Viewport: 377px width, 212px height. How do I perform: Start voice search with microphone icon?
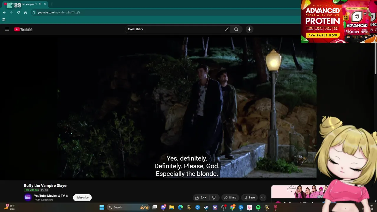(x=249, y=29)
